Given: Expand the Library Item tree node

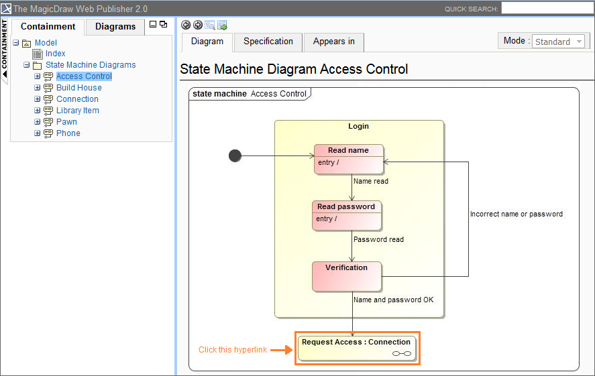Looking at the screenshot, I should coord(38,111).
